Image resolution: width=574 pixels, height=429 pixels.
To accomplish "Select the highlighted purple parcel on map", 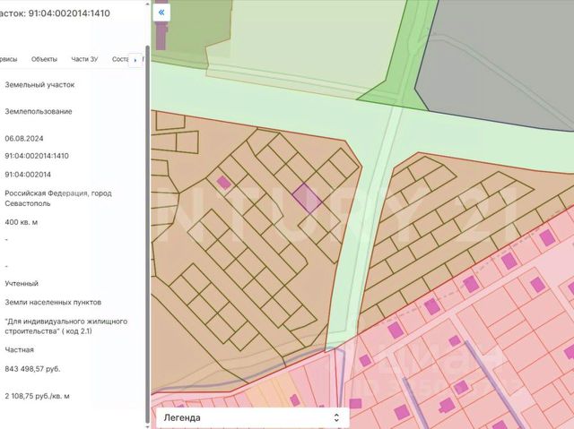I will coord(307,199).
